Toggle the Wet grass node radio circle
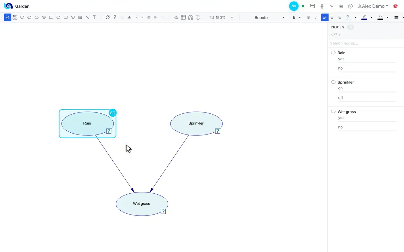The width and height of the screenshot is (404, 252). pyautogui.click(x=333, y=112)
